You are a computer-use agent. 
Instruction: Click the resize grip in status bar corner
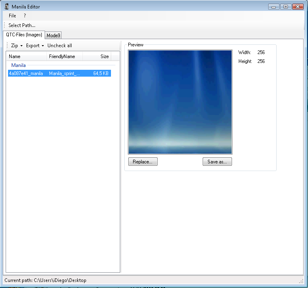(301, 281)
